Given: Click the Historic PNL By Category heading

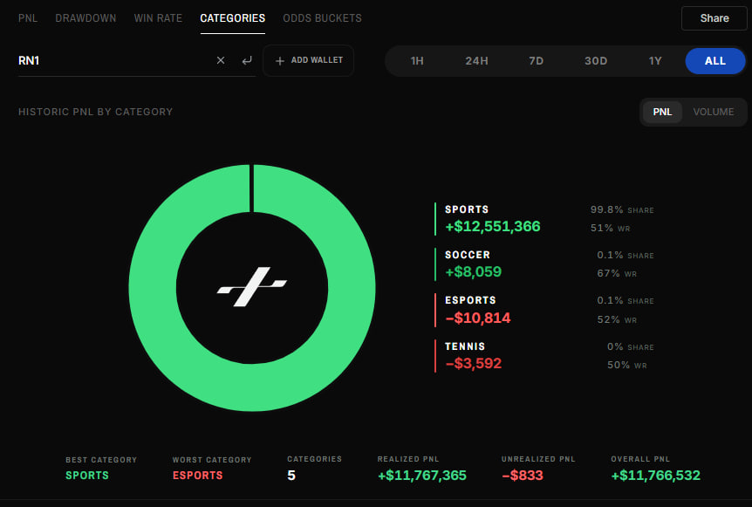Looking at the screenshot, I should tap(95, 112).
